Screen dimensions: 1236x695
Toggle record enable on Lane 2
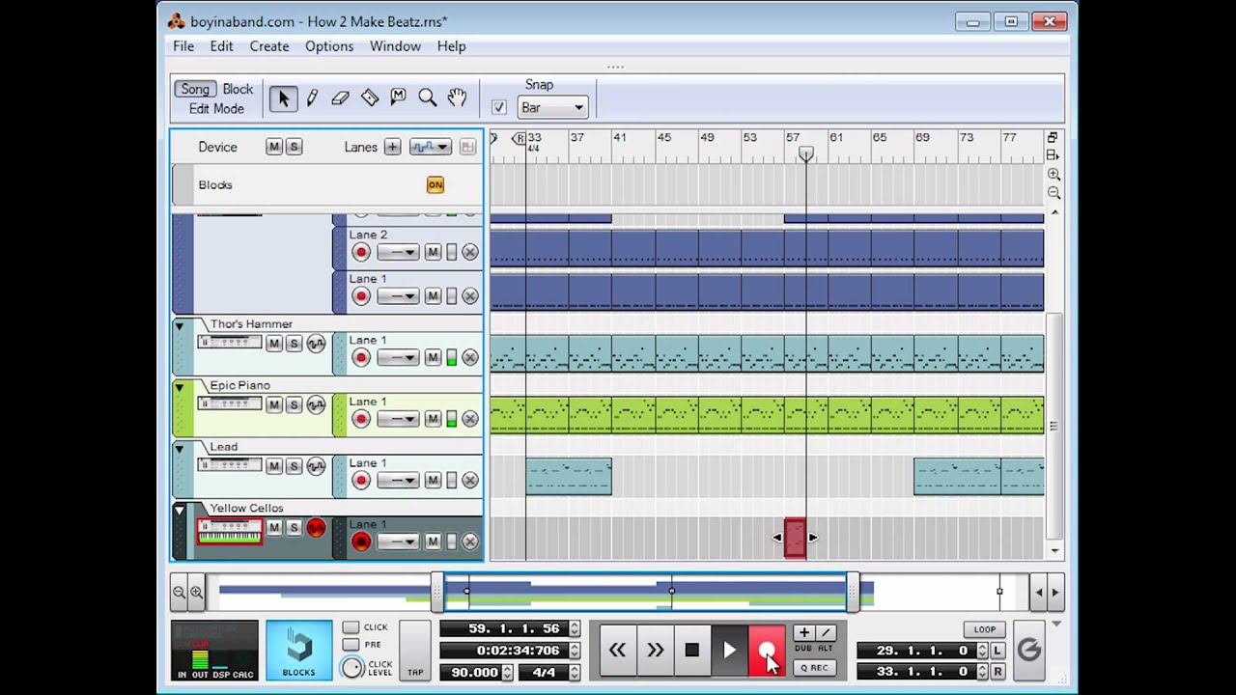coord(361,252)
